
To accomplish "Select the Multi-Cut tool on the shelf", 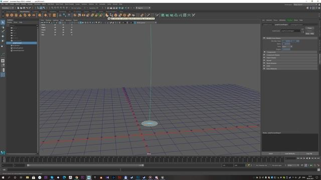I will coord(148,15).
